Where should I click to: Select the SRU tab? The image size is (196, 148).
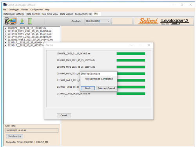pyautogui.click(x=96, y=14)
